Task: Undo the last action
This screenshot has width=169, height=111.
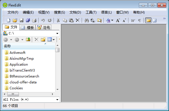Action: [x=43, y=20]
